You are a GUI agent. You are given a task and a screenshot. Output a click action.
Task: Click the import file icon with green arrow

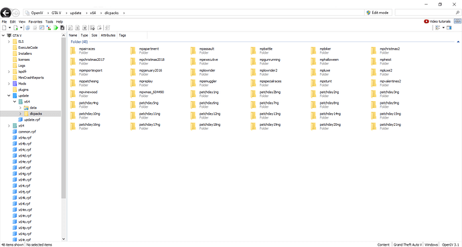(x=15, y=27)
